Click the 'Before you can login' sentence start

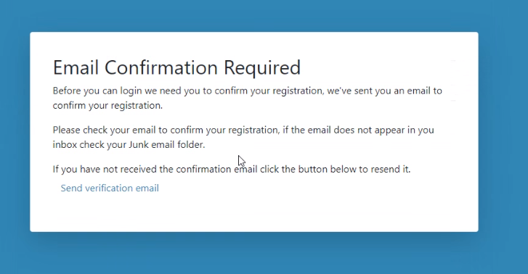pos(97,91)
